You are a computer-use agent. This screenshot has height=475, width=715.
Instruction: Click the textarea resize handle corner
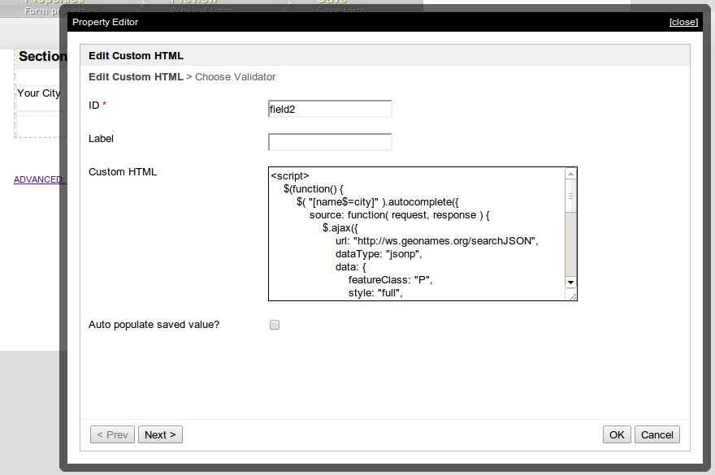point(574,297)
